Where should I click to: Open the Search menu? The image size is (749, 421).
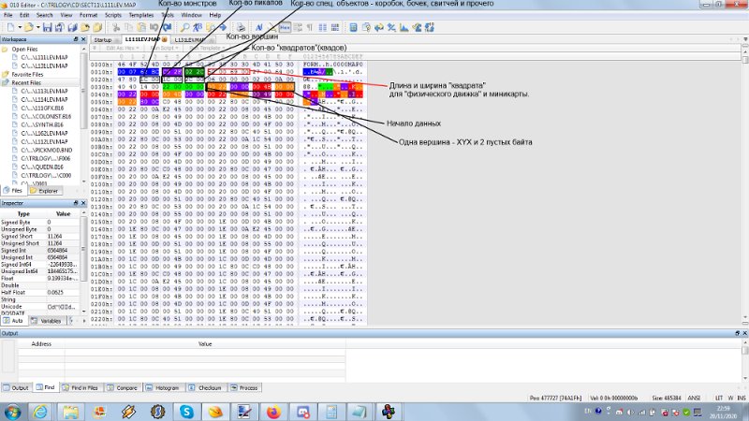pyautogui.click(x=44, y=15)
